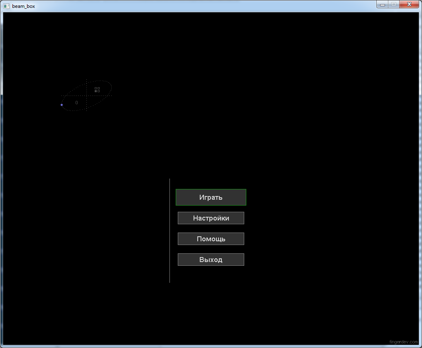The image size is (422, 348).
Task: Click the vertical separator beside the menu
Action: [x=169, y=230]
